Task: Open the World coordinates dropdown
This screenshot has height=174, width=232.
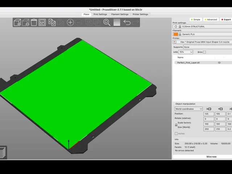Action: [188, 109]
